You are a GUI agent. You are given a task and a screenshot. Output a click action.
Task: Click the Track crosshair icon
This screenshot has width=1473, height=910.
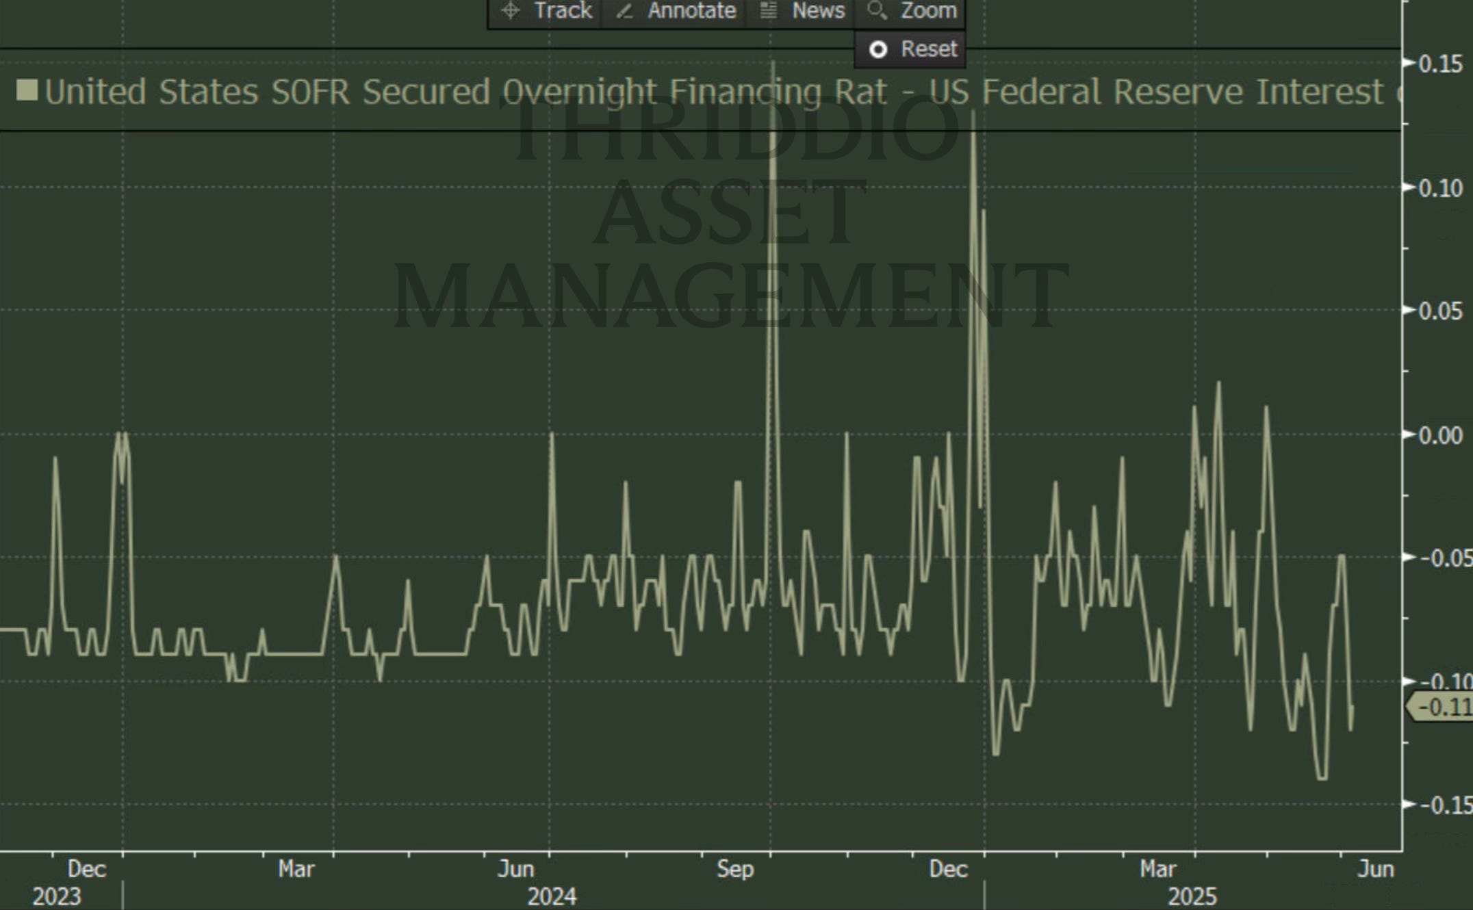(x=511, y=11)
